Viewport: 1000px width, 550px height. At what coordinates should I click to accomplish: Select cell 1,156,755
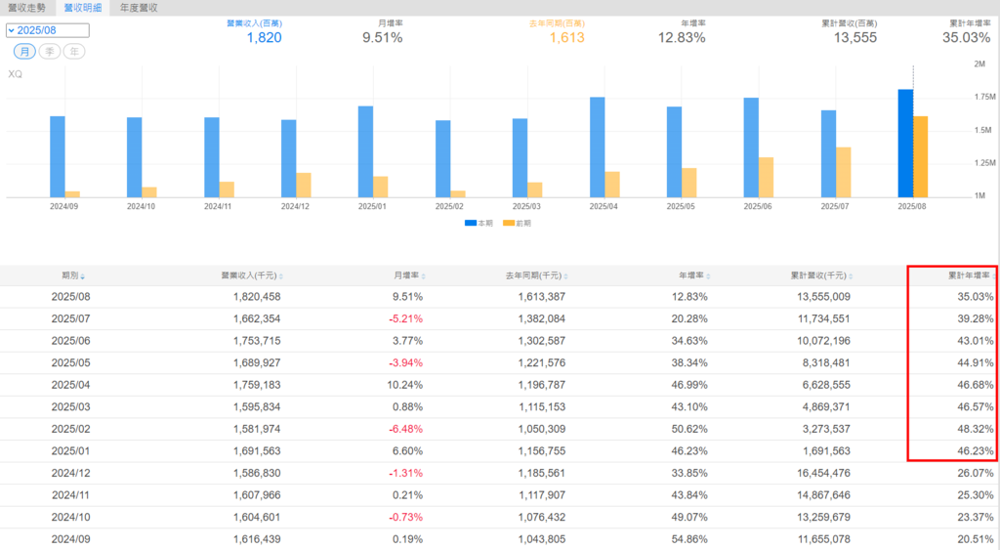[541, 451]
